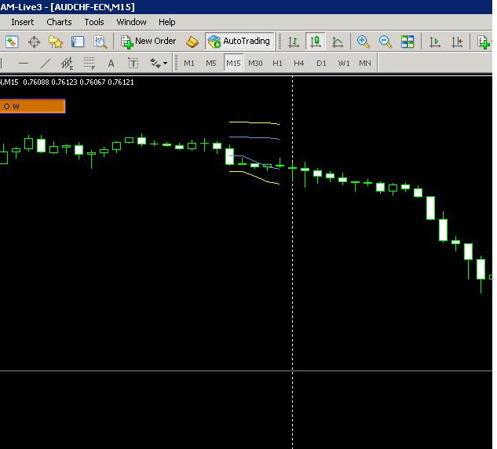497x449 pixels.
Task: Switch to MN monthly timeframe
Action: click(365, 64)
